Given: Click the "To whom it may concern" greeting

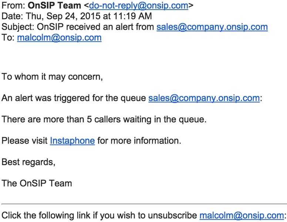Looking at the screenshot, I should pyautogui.click(x=52, y=77).
